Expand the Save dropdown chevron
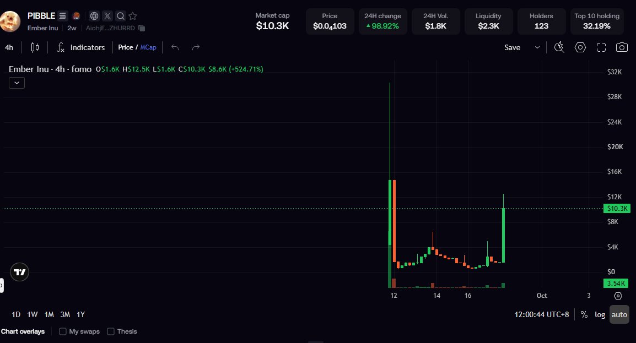The width and height of the screenshot is (636, 343). coord(537,47)
